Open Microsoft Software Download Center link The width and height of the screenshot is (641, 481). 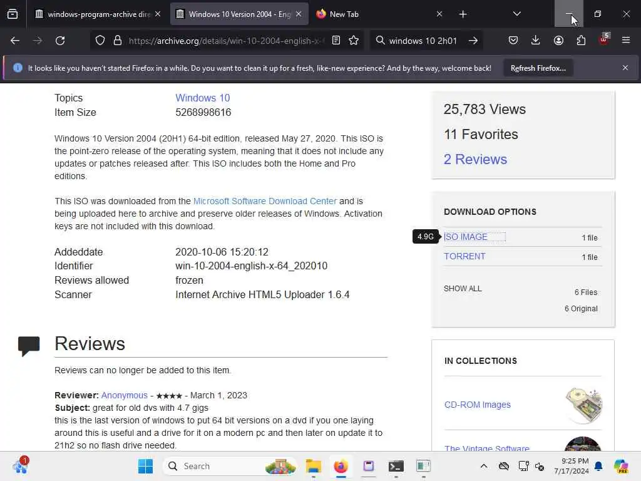coord(265,201)
